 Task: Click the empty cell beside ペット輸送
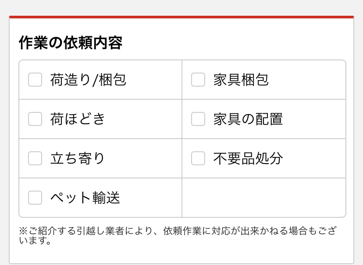coord(263,198)
